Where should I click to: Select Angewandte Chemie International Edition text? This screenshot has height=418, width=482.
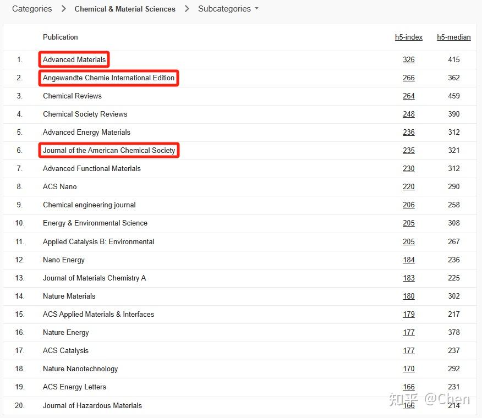108,78
